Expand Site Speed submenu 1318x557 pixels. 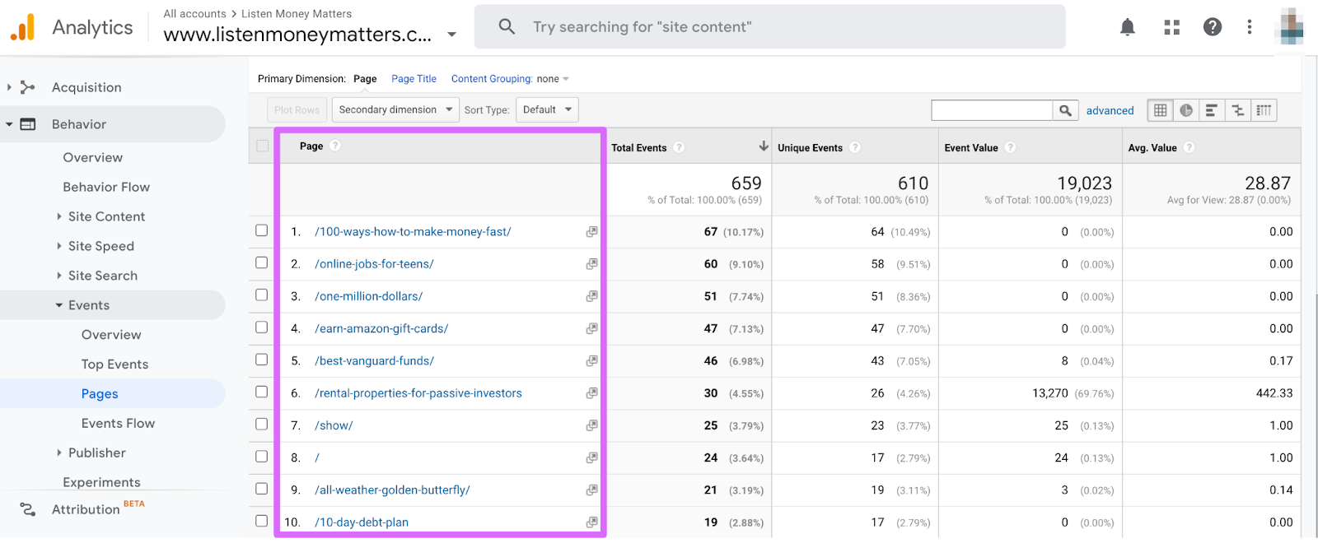pos(58,246)
